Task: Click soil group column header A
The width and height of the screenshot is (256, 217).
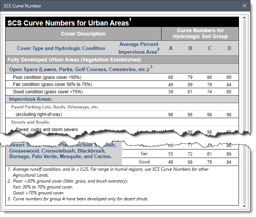Action: [171, 48]
